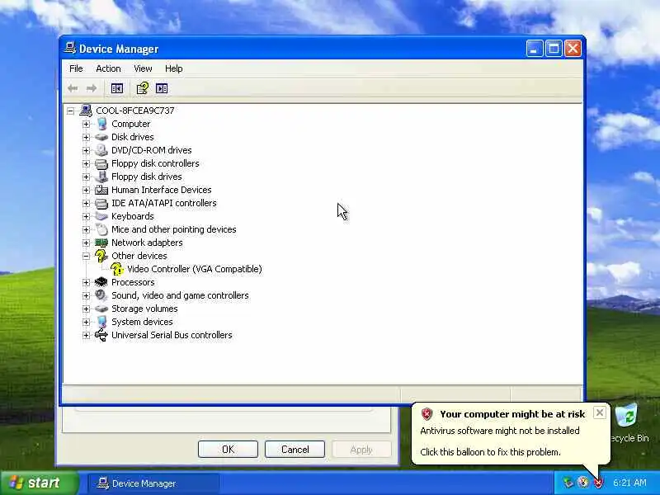Click the Universal Serial Bus controllers icon
660x495 pixels.
101,336
